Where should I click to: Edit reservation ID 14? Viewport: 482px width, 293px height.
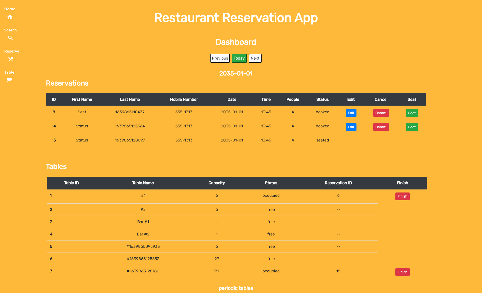point(351,127)
